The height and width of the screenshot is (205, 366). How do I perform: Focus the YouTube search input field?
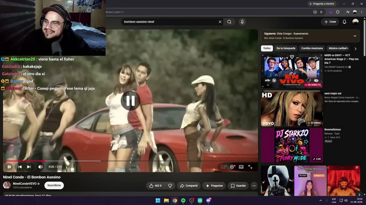[x=170, y=22]
